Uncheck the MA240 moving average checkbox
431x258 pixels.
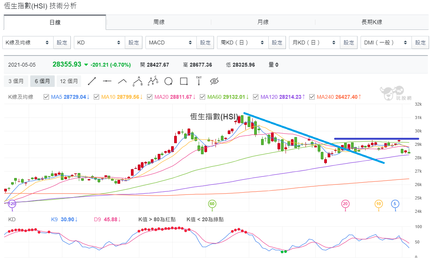click(312, 97)
